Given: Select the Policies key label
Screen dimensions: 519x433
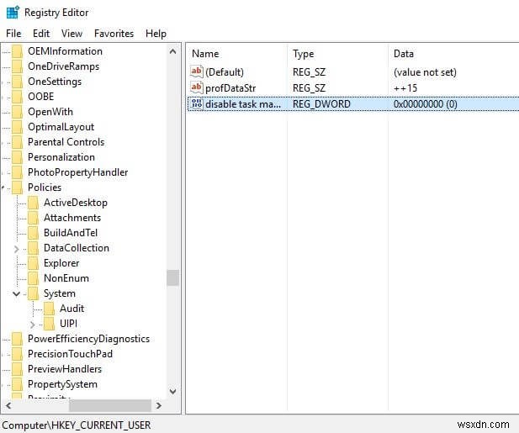Looking at the screenshot, I should tap(45, 187).
